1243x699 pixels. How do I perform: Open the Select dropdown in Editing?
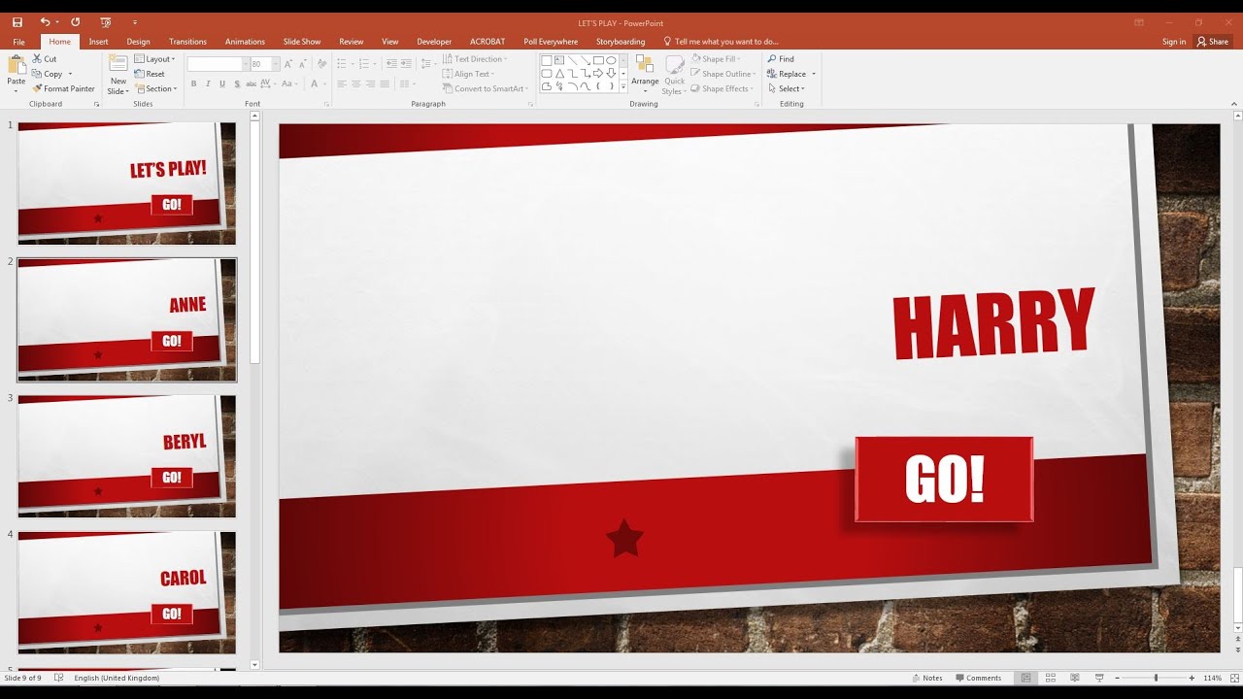point(786,88)
